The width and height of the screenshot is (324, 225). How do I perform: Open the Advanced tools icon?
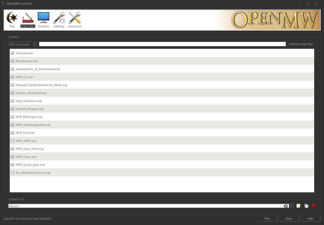75,17
